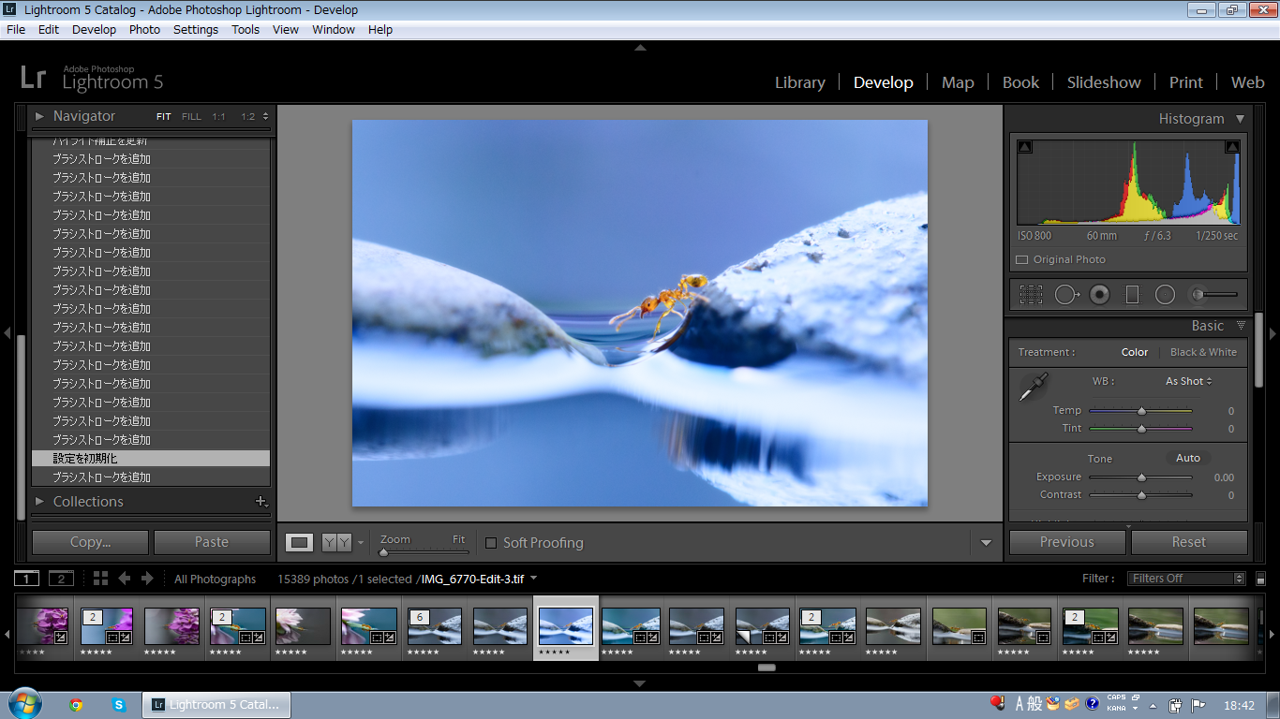Viewport: 1280px width, 719px height.
Task: Go back with the left arrow
Action: [124, 578]
